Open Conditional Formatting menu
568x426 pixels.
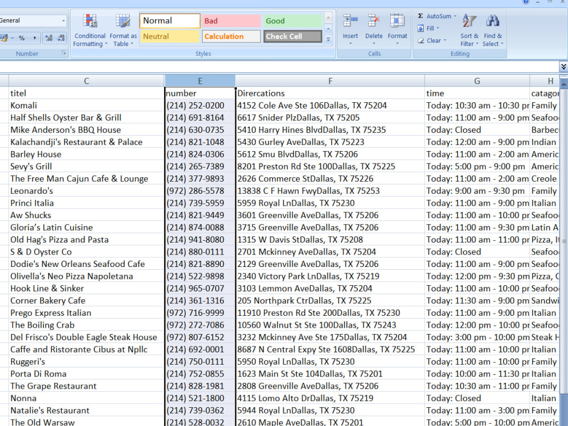click(90, 31)
